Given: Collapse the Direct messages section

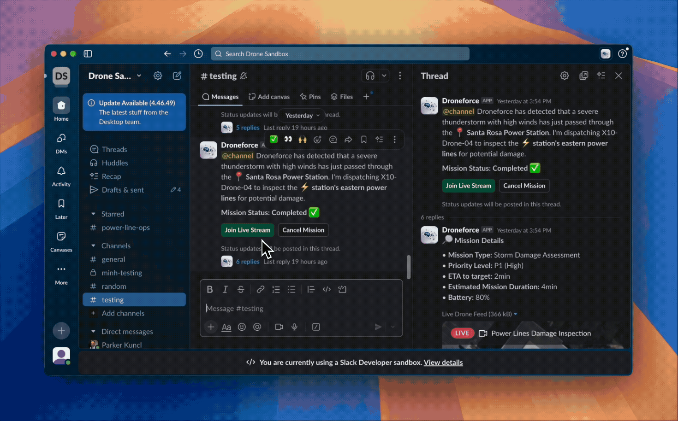Looking at the screenshot, I should pos(93,331).
